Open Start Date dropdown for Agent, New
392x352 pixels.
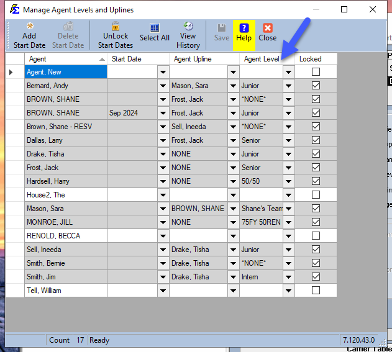pos(163,72)
